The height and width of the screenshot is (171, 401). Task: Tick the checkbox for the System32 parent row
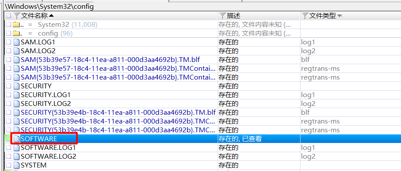9,25
